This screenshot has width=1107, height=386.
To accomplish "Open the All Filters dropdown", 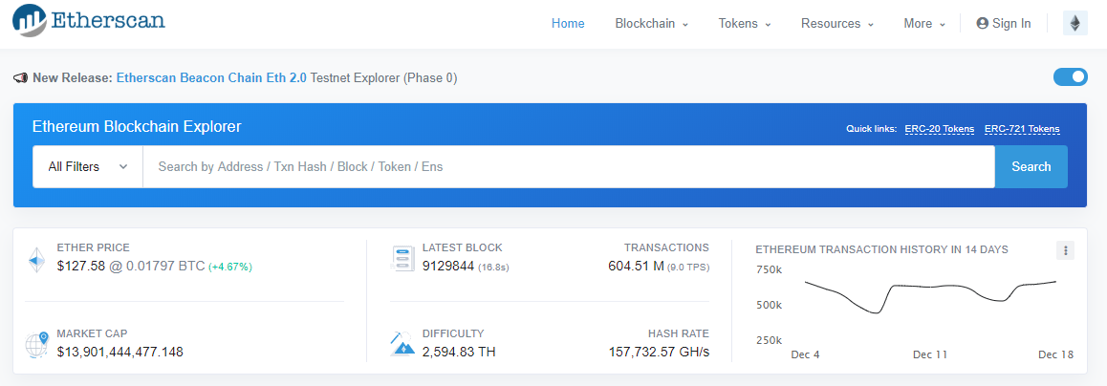I will pos(88,167).
